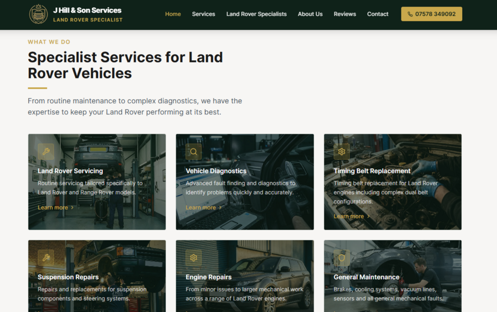Screen dimensions: 497x312
Task: Call 07578 349092 via the gold button
Action: tap(431, 14)
